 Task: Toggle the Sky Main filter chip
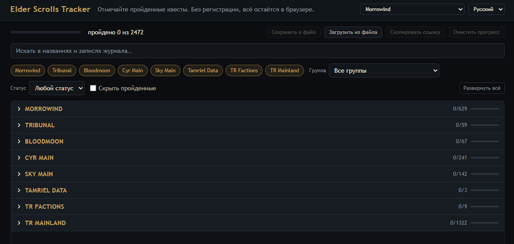166,70
